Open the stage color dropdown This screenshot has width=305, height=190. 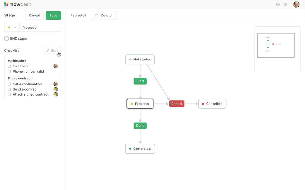click(12, 28)
